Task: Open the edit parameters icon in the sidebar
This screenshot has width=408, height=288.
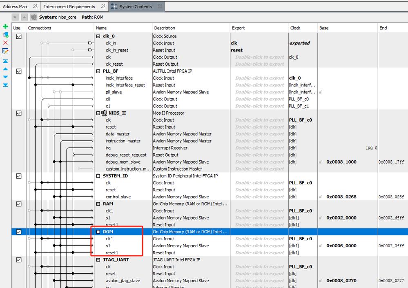Action: [x=5, y=51]
